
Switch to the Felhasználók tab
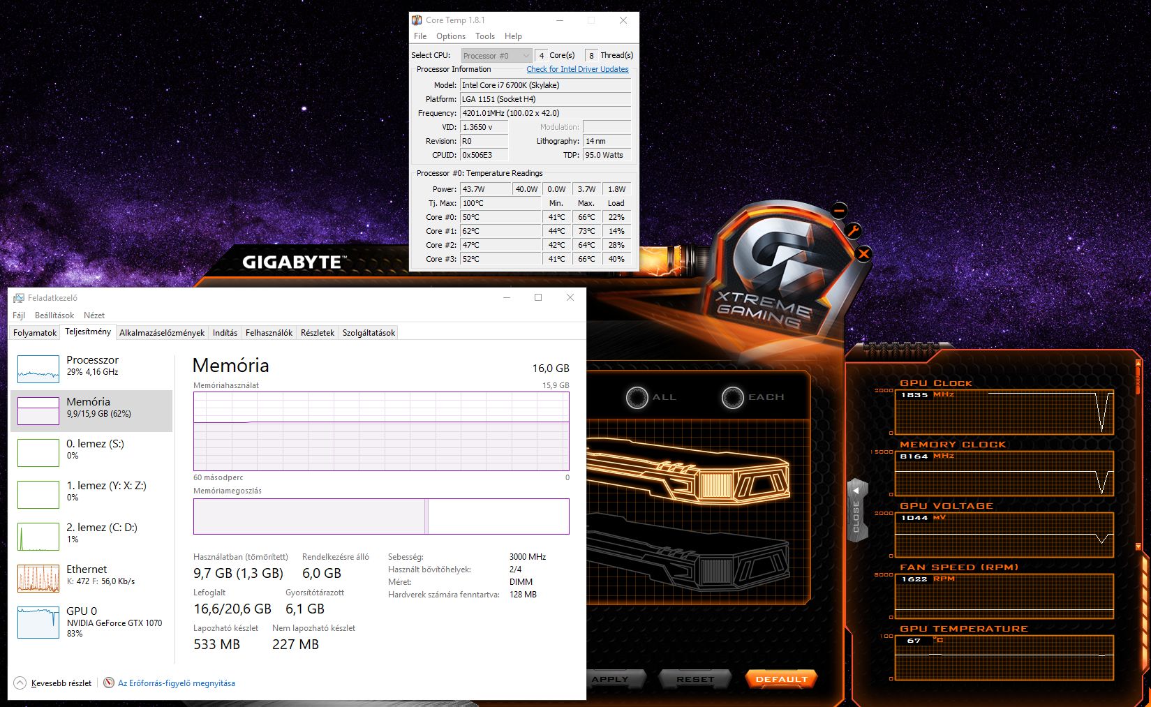click(x=269, y=333)
